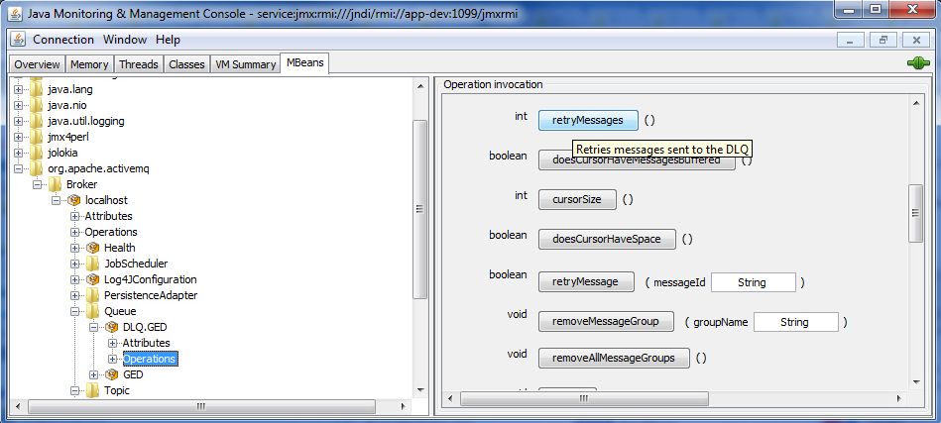This screenshot has height=423, width=941.
Task: Click the org.apache.activemq folder icon
Action: click(36, 168)
